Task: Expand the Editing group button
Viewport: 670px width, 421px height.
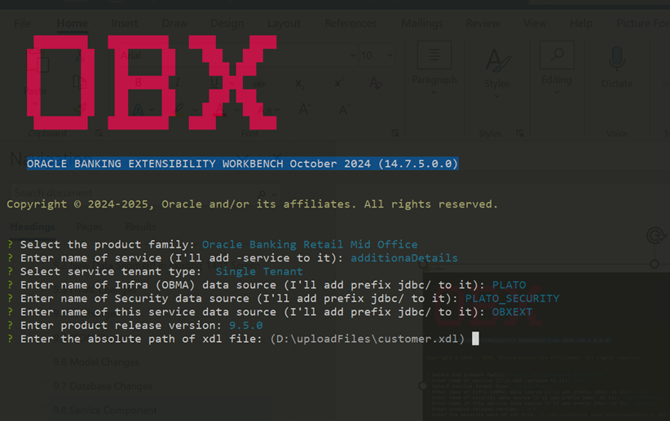Action: click(557, 68)
